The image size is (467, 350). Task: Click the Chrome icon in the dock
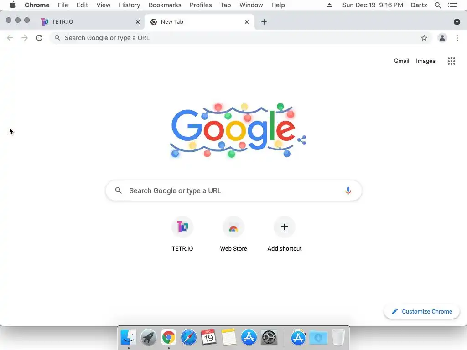click(169, 338)
